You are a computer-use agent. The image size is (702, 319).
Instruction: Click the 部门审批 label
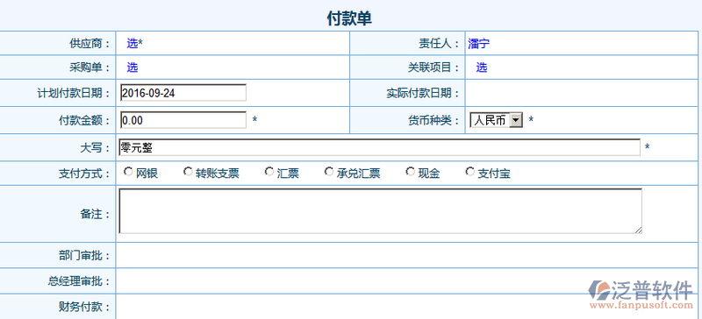click(84, 256)
